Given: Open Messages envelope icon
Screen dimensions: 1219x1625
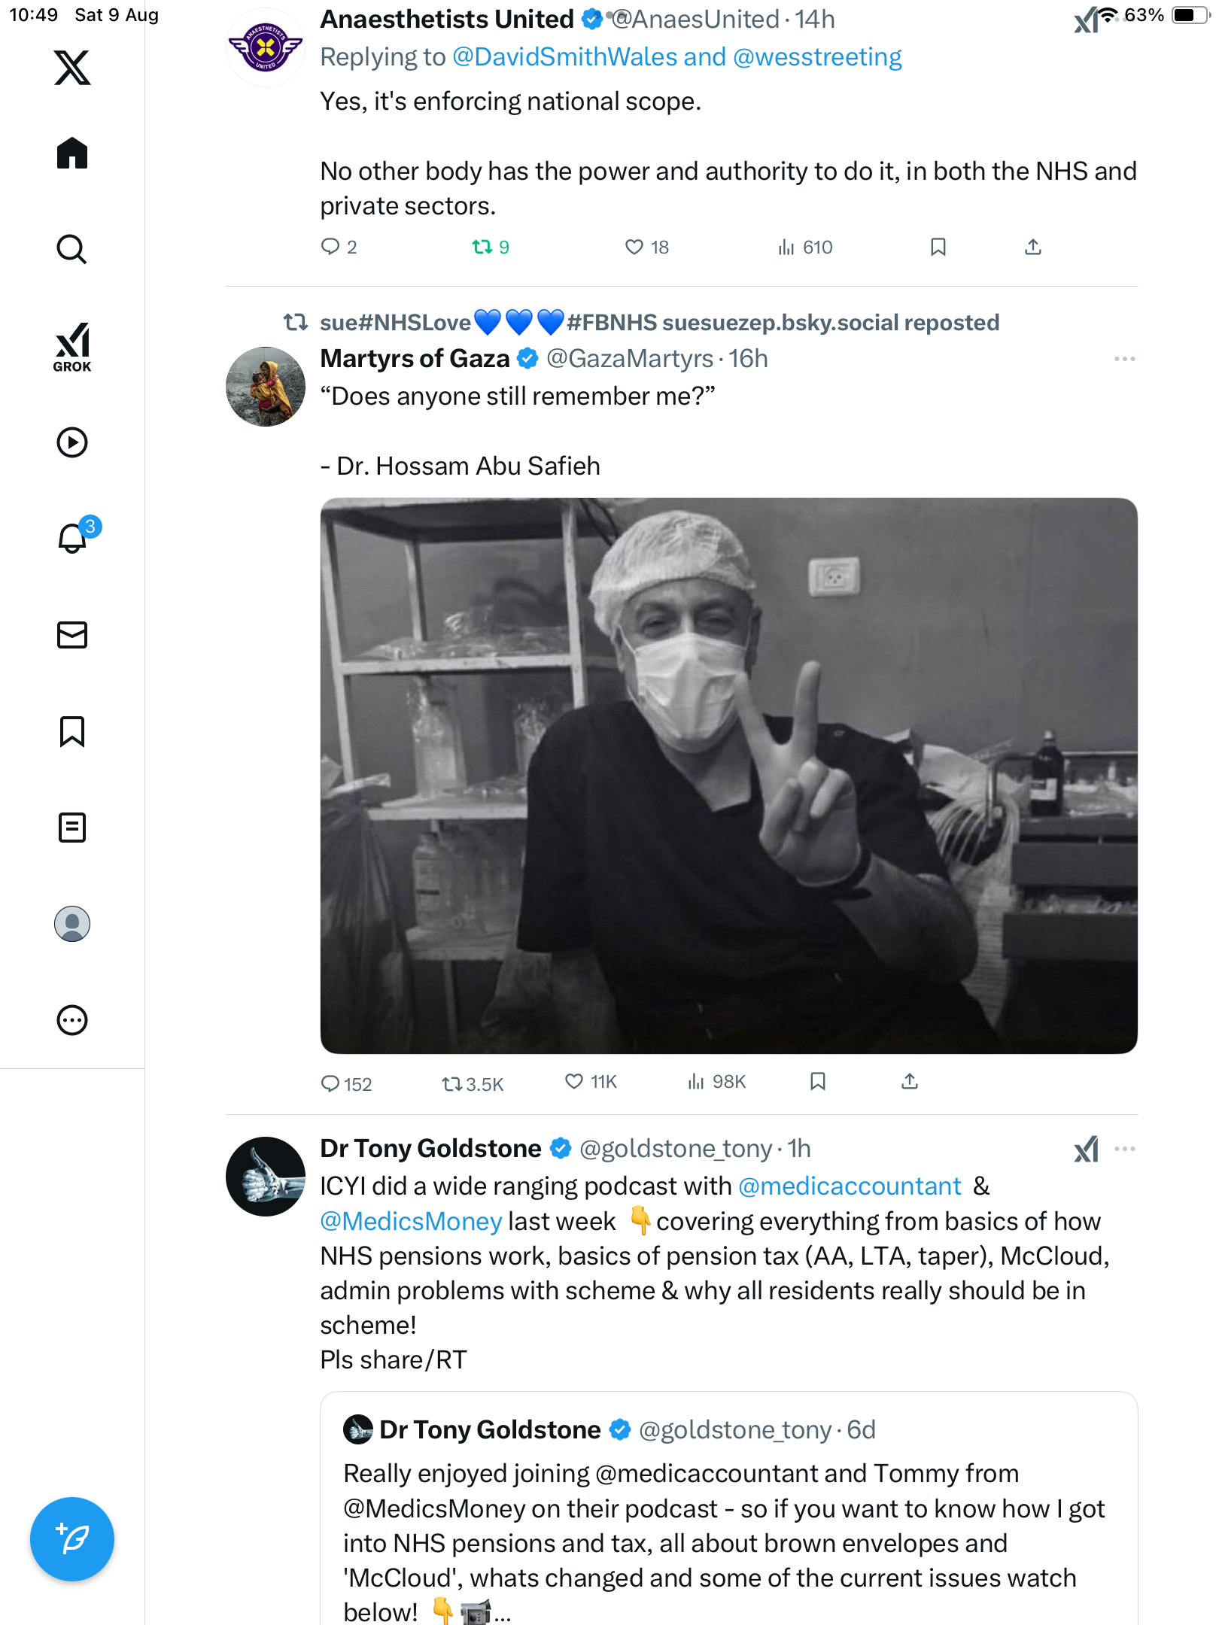Looking at the screenshot, I should tap(72, 635).
